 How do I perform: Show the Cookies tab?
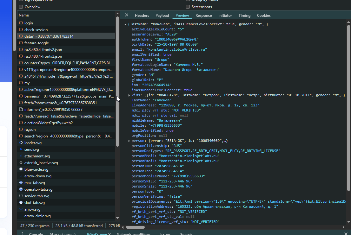[x=264, y=16]
